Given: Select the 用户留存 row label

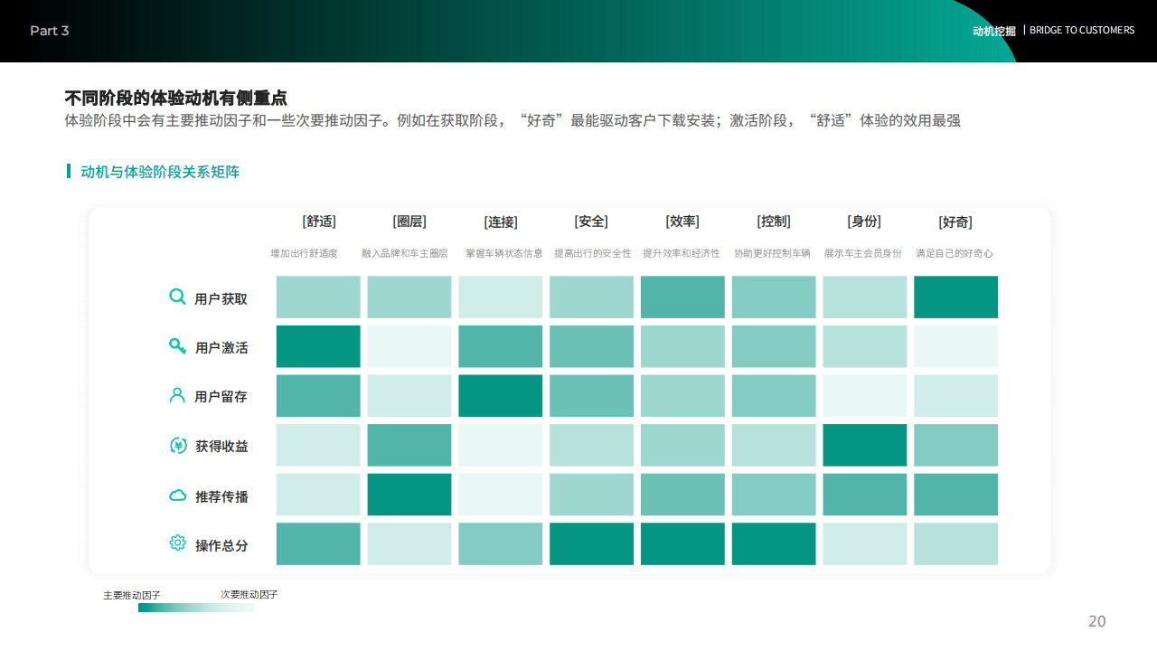Looking at the screenshot, I should tap(221, 397).
